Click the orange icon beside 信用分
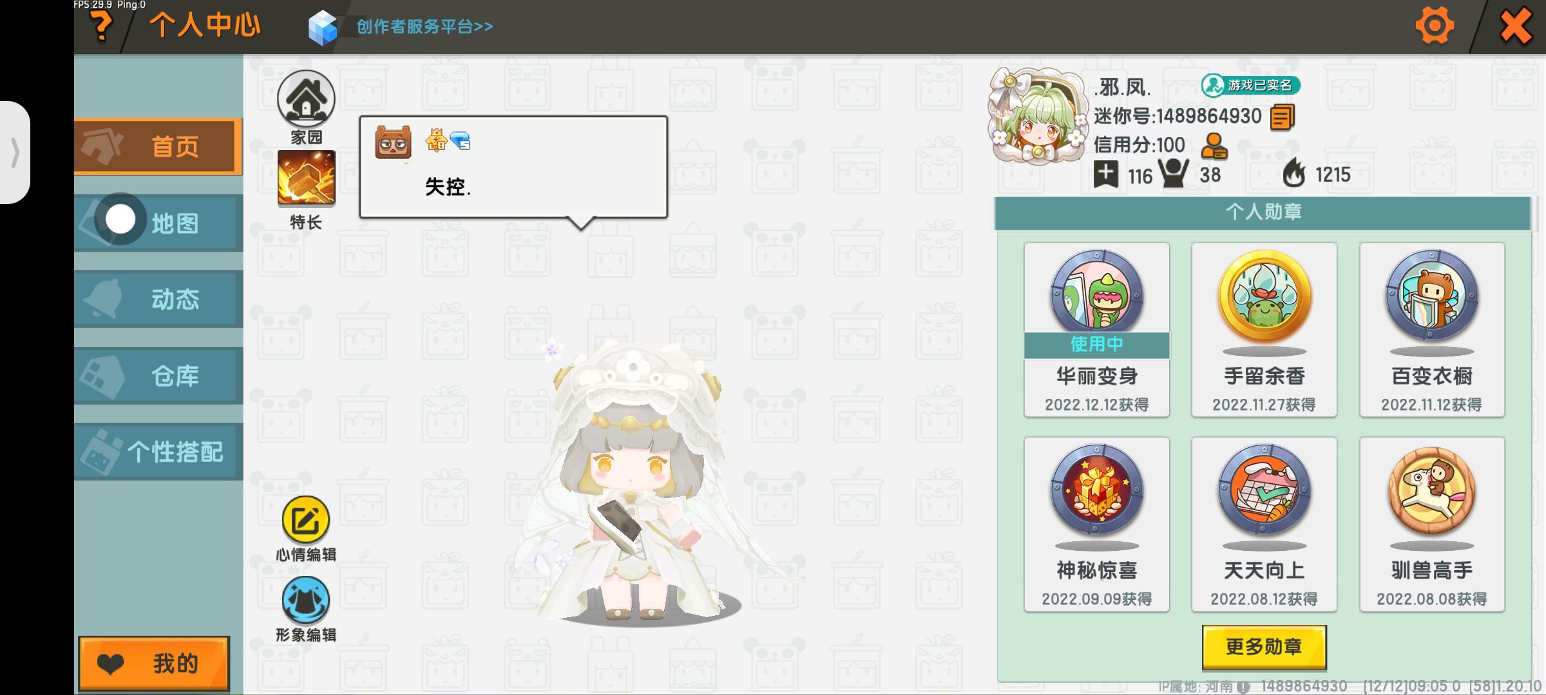Viewport: 1546px width, 695px height. pyautogui.click(x=1214, y=146)
